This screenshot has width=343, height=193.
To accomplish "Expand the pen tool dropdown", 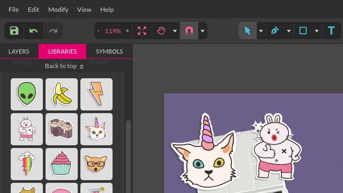I will click(289, 31).
